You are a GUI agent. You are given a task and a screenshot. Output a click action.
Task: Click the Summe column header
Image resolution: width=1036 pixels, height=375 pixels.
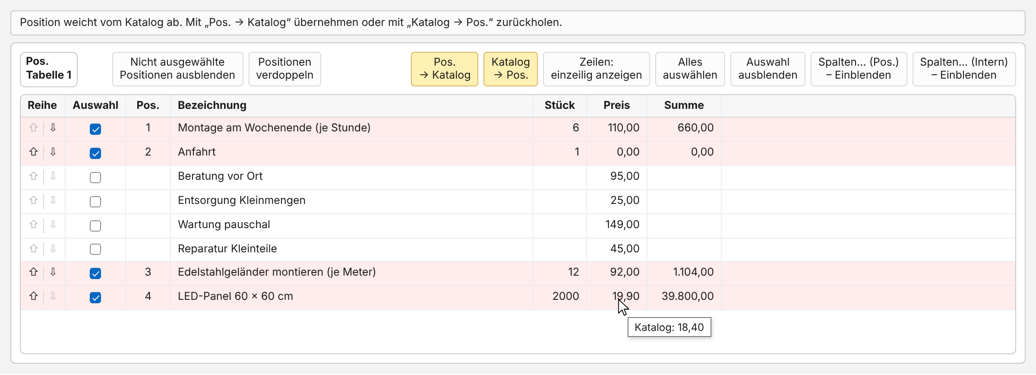point(684,105)
